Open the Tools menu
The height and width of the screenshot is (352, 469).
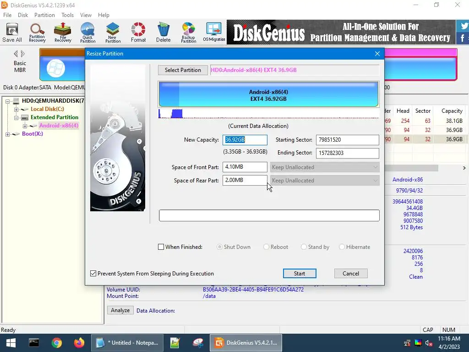pos(68,15)
